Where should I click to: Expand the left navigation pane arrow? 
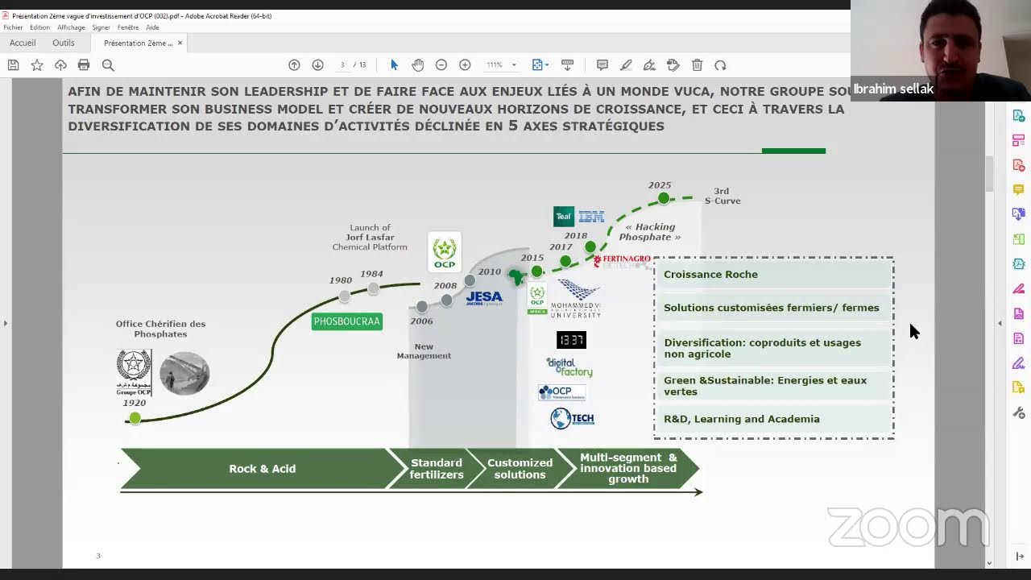pos(5,323)
